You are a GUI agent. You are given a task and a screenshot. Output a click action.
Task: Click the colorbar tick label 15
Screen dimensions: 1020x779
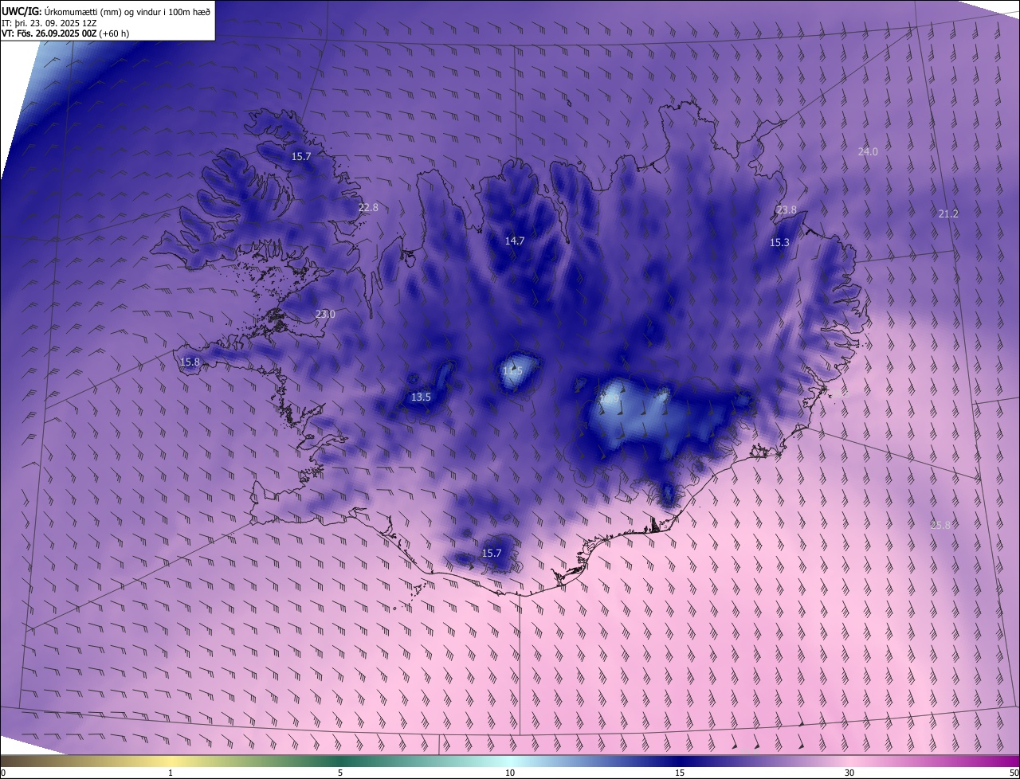coord(680,773)
